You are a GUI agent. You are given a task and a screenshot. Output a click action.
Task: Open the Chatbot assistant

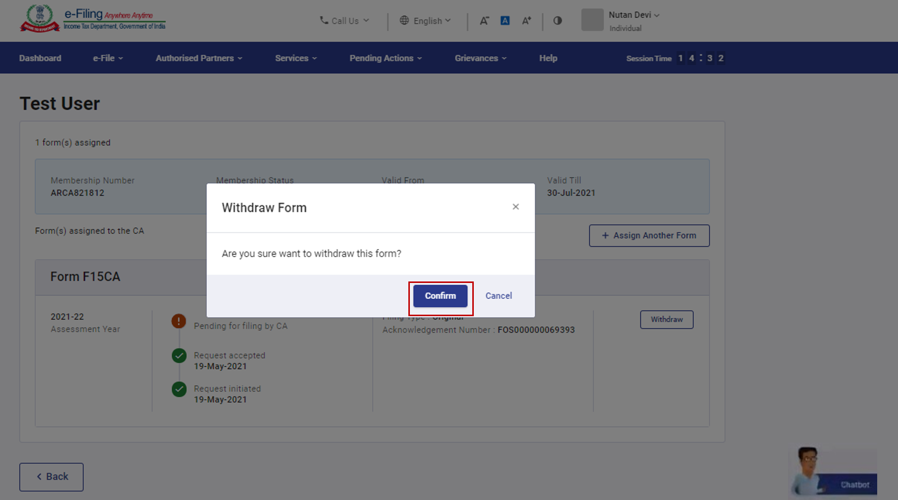(x=835, y=473)
